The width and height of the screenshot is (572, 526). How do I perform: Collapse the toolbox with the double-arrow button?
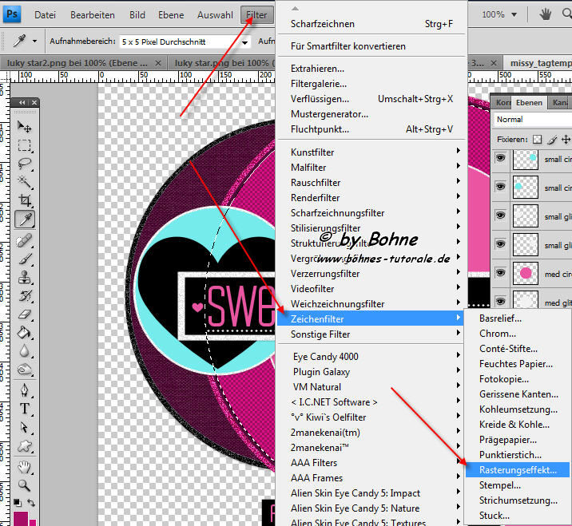(x=22, y=103)
